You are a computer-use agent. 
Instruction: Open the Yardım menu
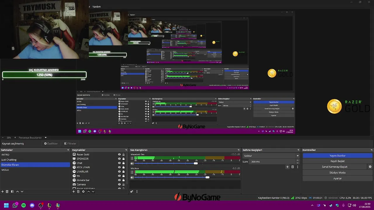[96, 7]
